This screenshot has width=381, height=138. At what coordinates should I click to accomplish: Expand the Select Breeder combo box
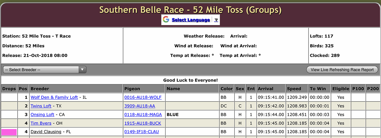click(x=45, y=70)
